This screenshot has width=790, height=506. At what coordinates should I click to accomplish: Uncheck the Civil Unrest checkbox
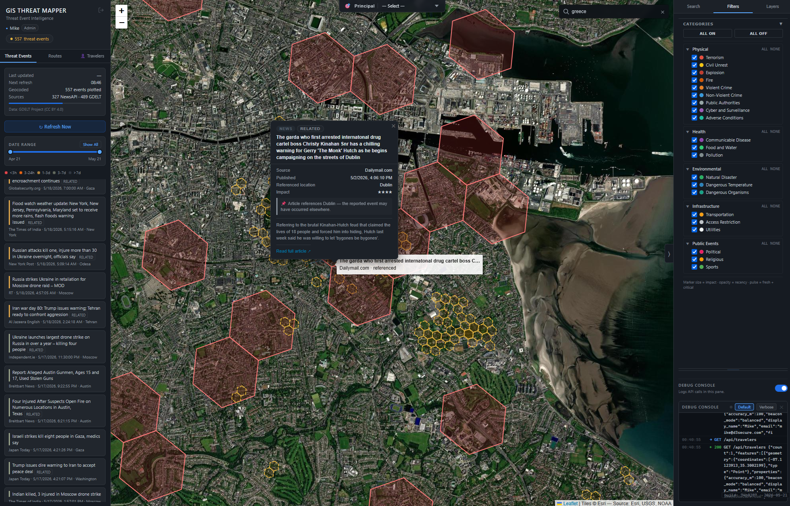pyautogui.click(x=694, y=65)
